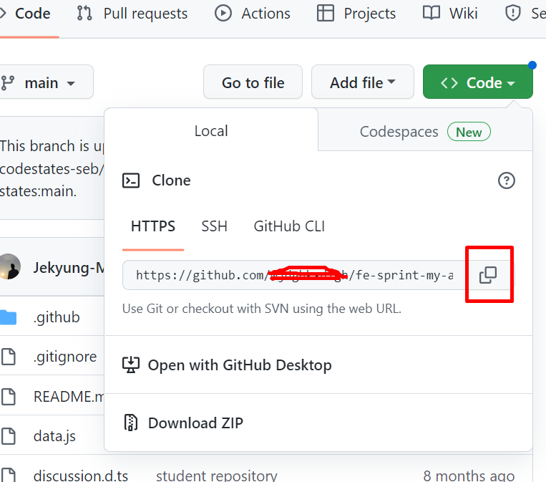Click the .gitignore file icon
The image size is (546, 482).
click(9, 357)
